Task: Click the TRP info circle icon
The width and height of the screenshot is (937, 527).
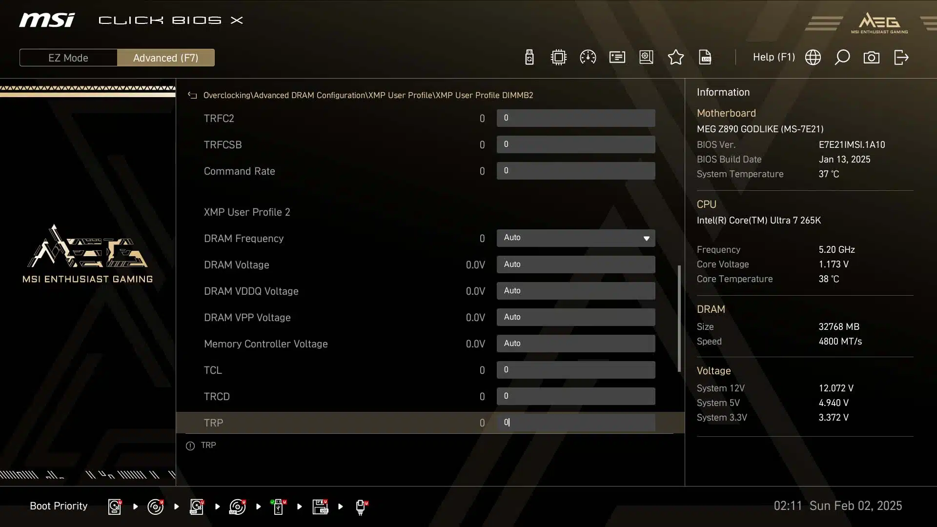Action: [x=190, y=446]
